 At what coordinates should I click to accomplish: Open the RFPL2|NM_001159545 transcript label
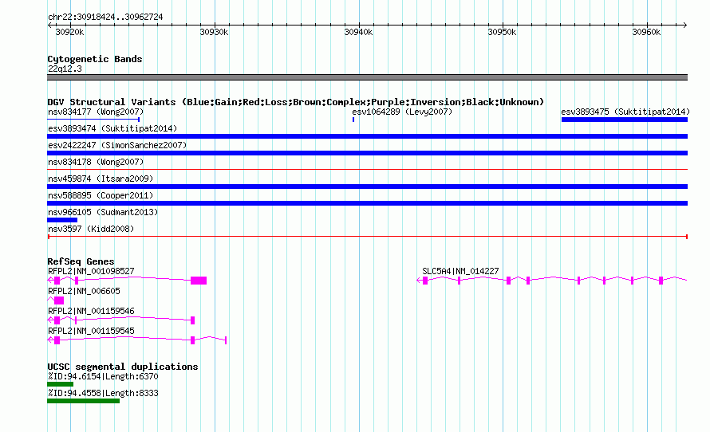pos(91,331)
